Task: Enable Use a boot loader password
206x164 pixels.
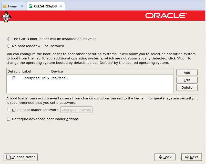Action: point(9,110)
